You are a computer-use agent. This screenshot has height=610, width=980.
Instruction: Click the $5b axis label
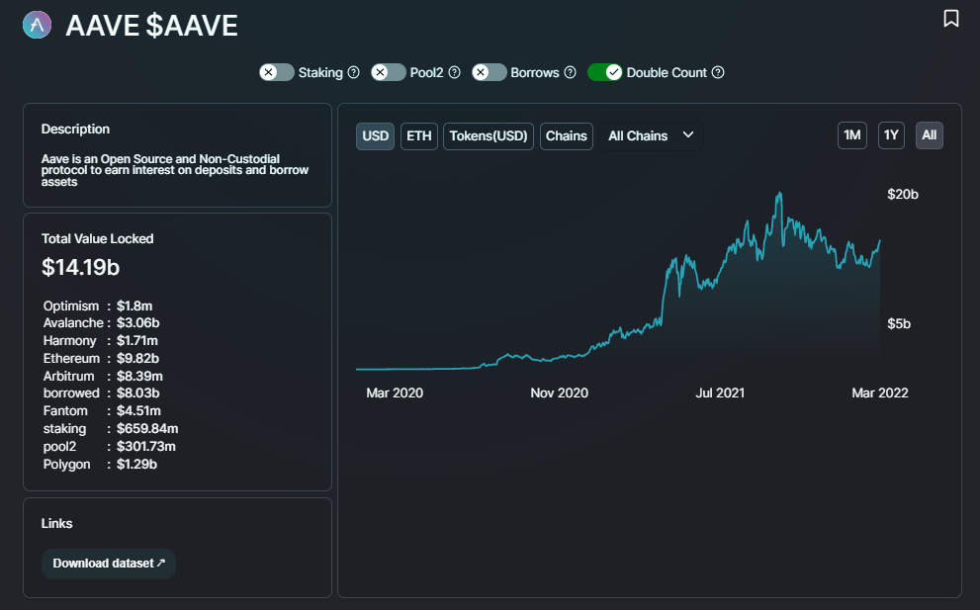coord(899,323)
